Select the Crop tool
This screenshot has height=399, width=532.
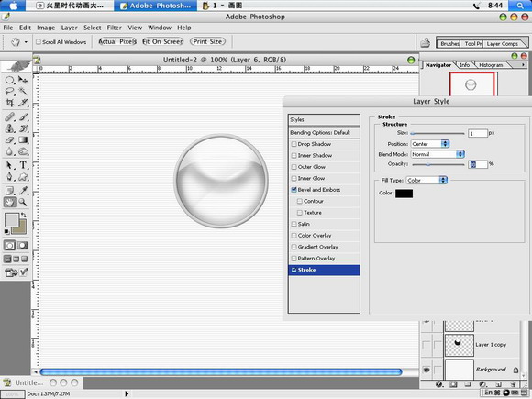pos(9,103)
